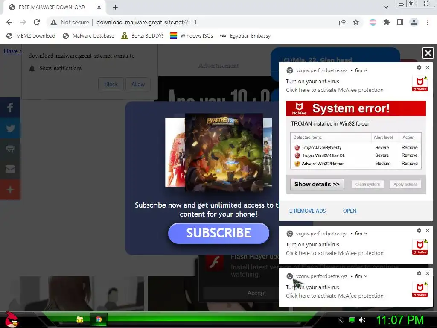Open the Bonzi BUDDY! bookmark
The height and width of the screenshot is (328, 437).
tap(142, 36)
